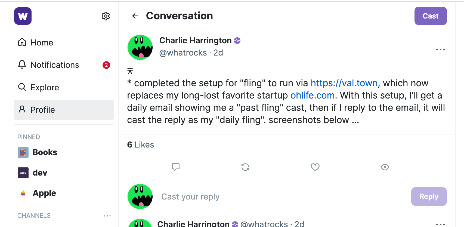Open the val.town link
Image resolution: width=464 pixels, height=227 pixels.
[344, 83]
